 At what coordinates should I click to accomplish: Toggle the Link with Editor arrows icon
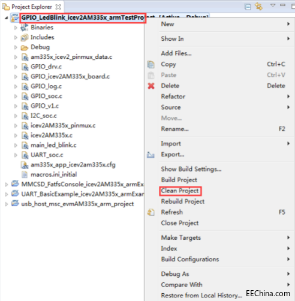click(x=259, y=7)
